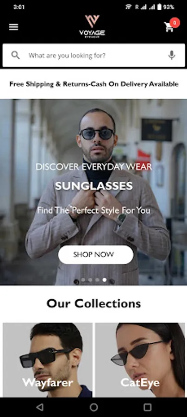Tap the Voyage Eyewear logo
The image size is (187, 417).
92,26
